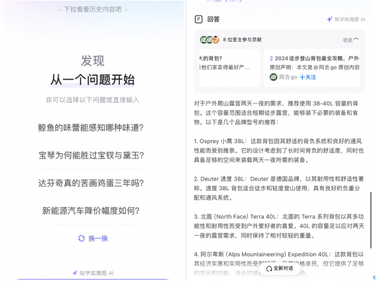Screen dimensions: 376x281
Task: Click 原创声明 line in source card
Action: (x=314, y=67)
